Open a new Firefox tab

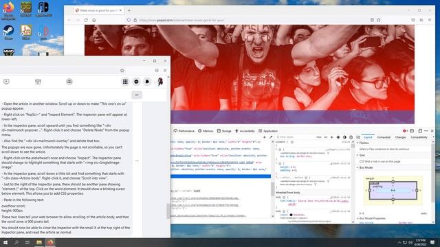pos(129,10)
